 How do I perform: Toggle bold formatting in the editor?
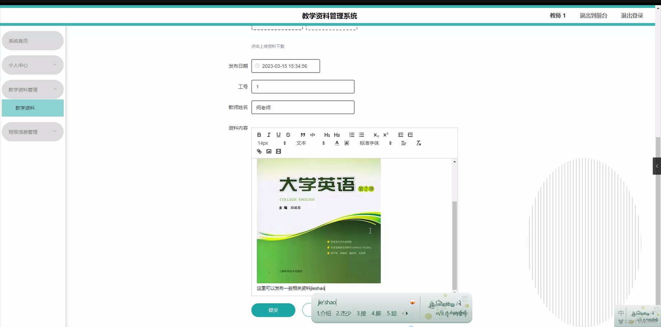coord(259,135)
